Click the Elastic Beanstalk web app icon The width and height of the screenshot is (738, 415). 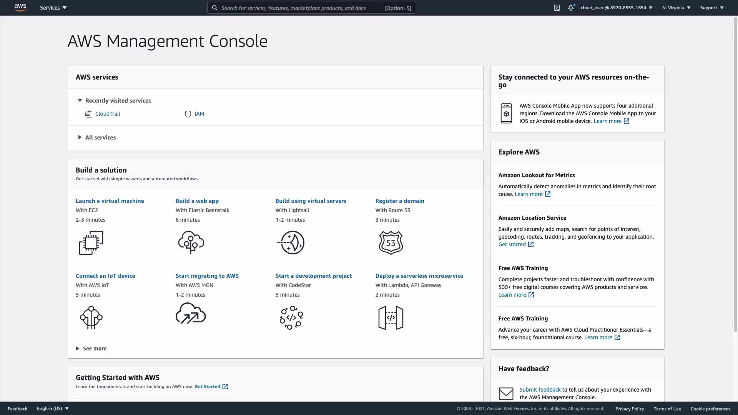click(191, 242)
